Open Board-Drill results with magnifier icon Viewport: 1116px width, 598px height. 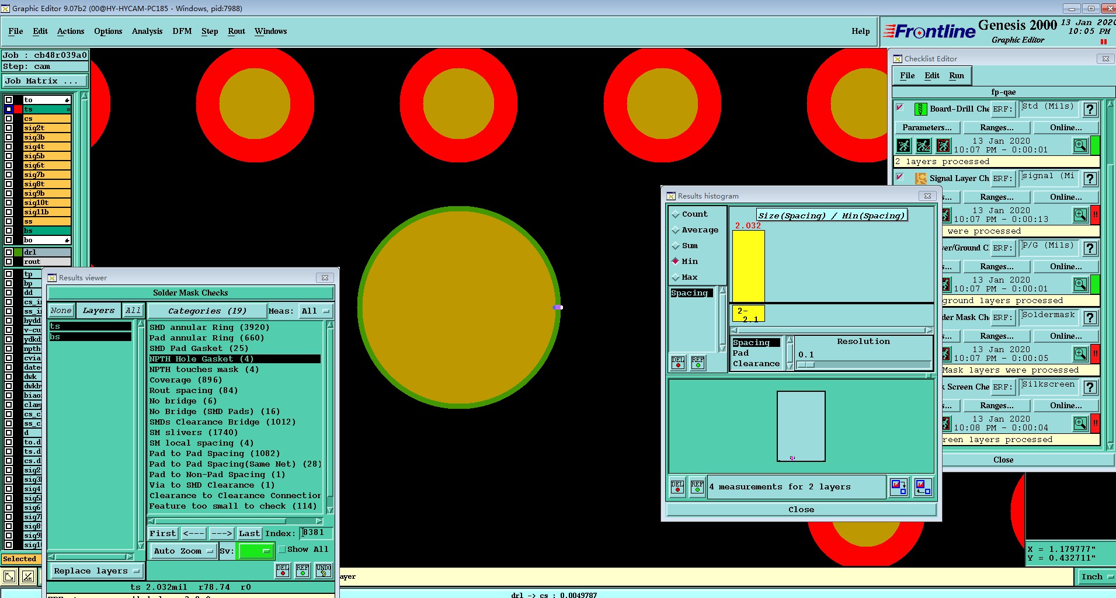click(x=1080, y=145)
